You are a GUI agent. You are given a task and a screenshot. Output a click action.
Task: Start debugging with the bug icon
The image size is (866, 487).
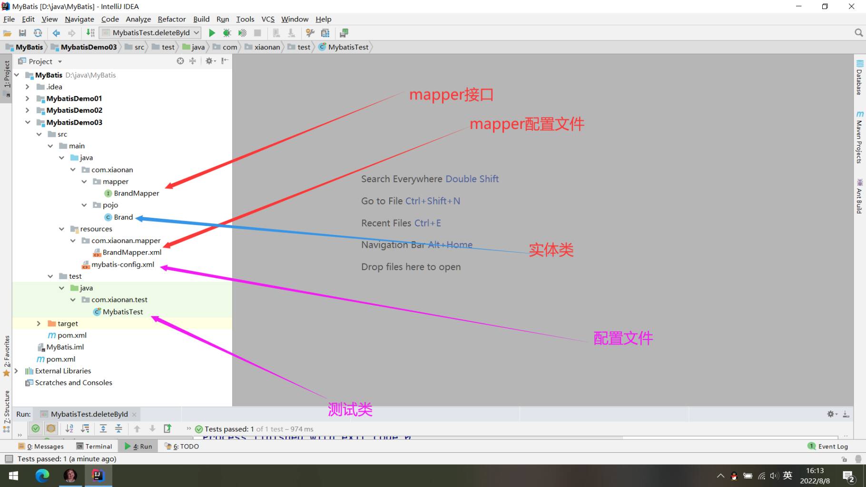[x=227, y=33]
